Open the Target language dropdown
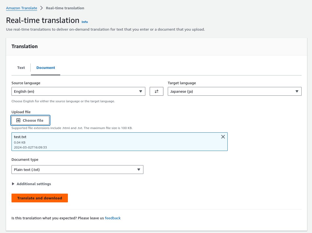The image size is (312, 233). 235,91
